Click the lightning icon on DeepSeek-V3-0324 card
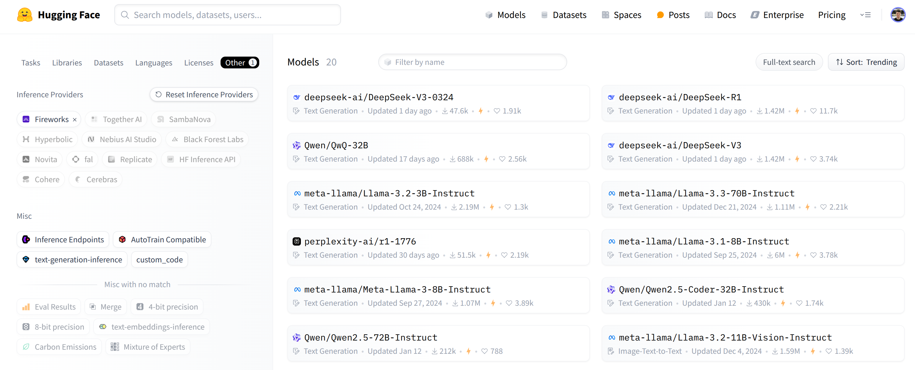This screenshot has width=915, height=370. tap(481, 111)
